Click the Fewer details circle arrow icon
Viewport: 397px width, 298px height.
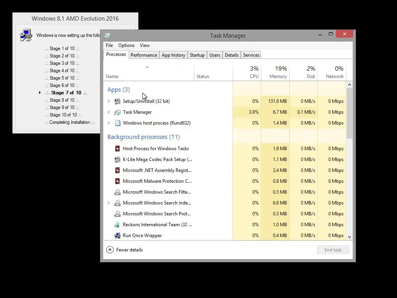tap(110, 250)
